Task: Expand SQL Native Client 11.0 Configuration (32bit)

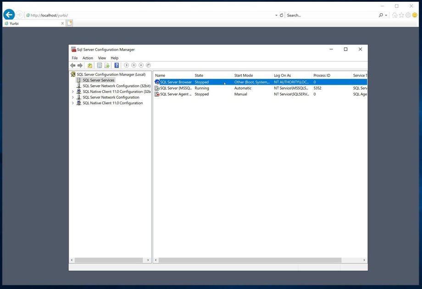Action: (73, 91)
